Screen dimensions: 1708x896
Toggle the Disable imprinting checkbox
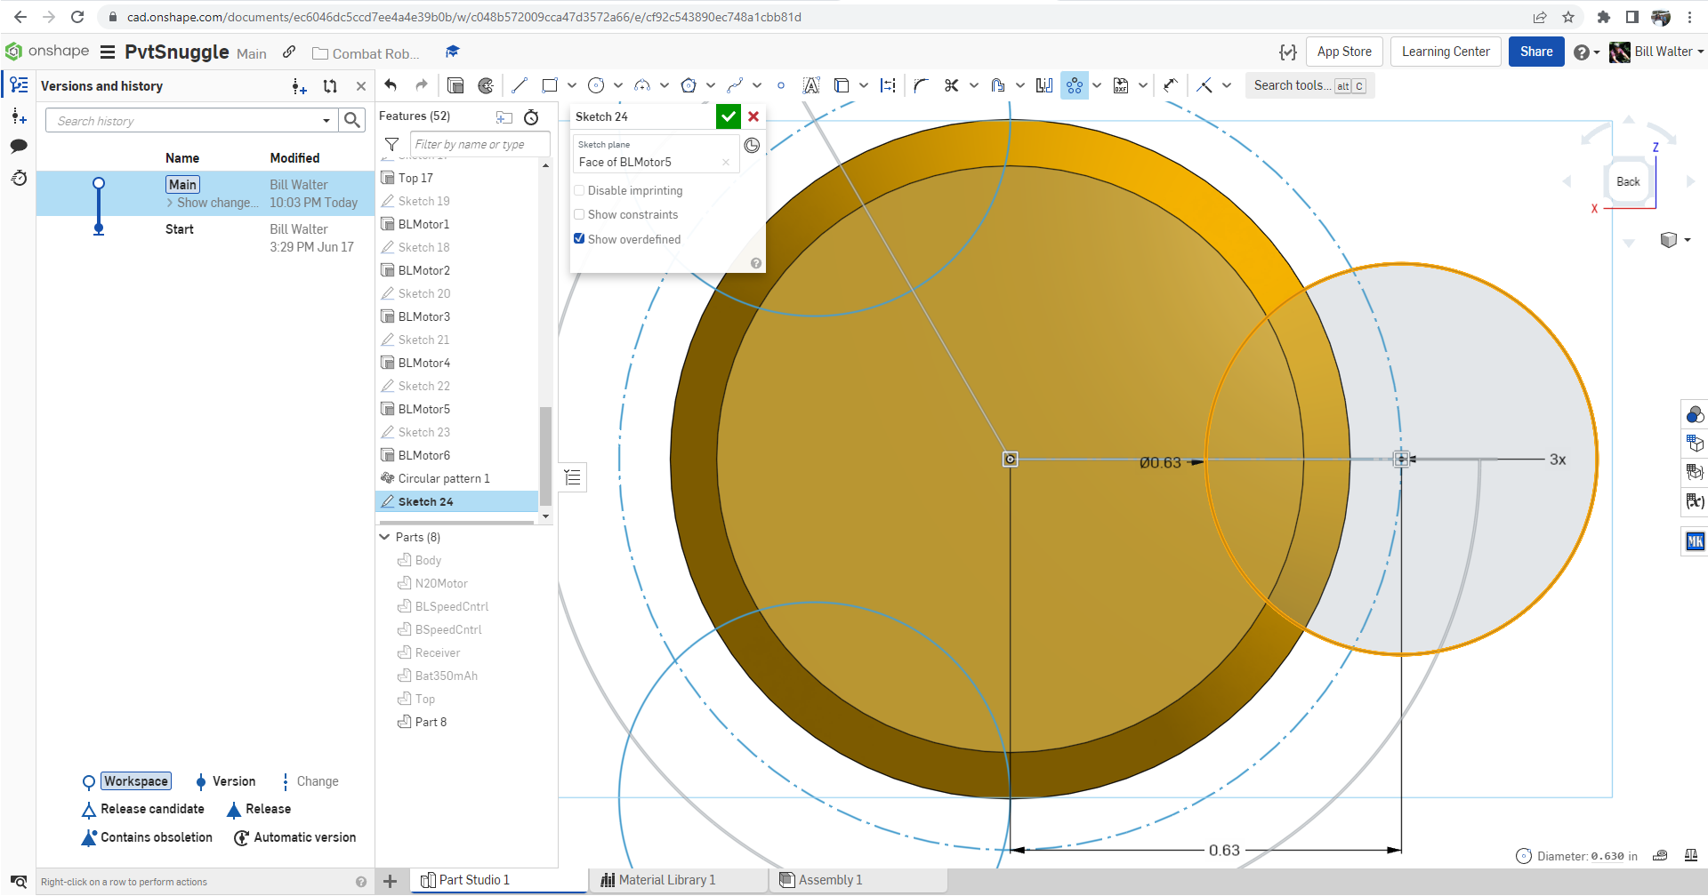pos(579,190)
